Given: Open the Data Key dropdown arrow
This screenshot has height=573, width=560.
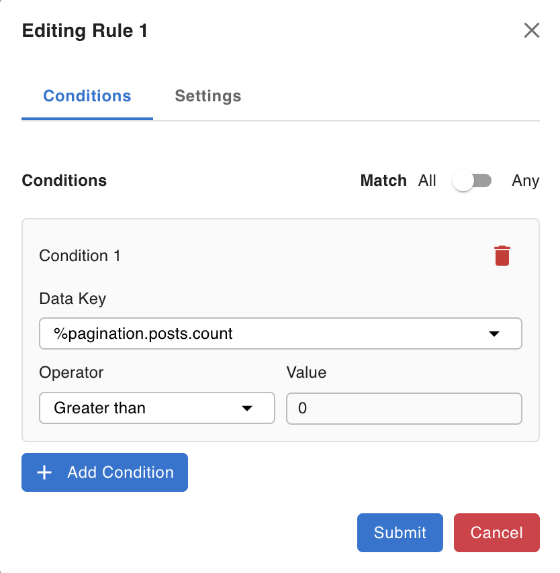Looking at the screenshot, I should point(494,333).
